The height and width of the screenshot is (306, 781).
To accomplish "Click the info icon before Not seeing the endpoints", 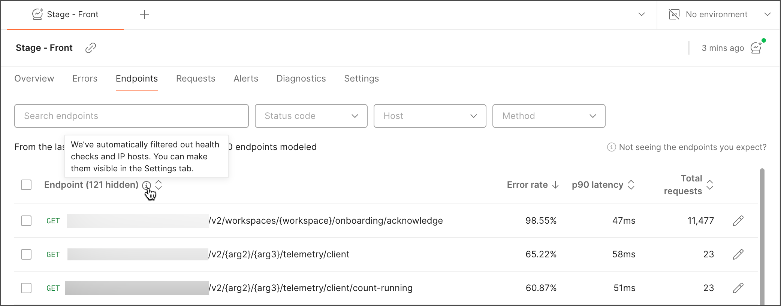I will (611, 147).
